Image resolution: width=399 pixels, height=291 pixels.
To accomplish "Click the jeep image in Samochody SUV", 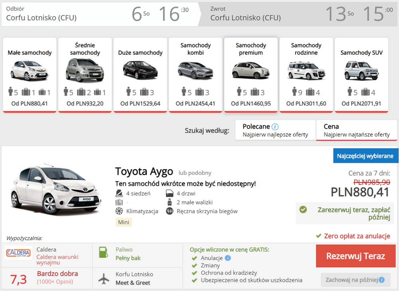I will [361, 71].
